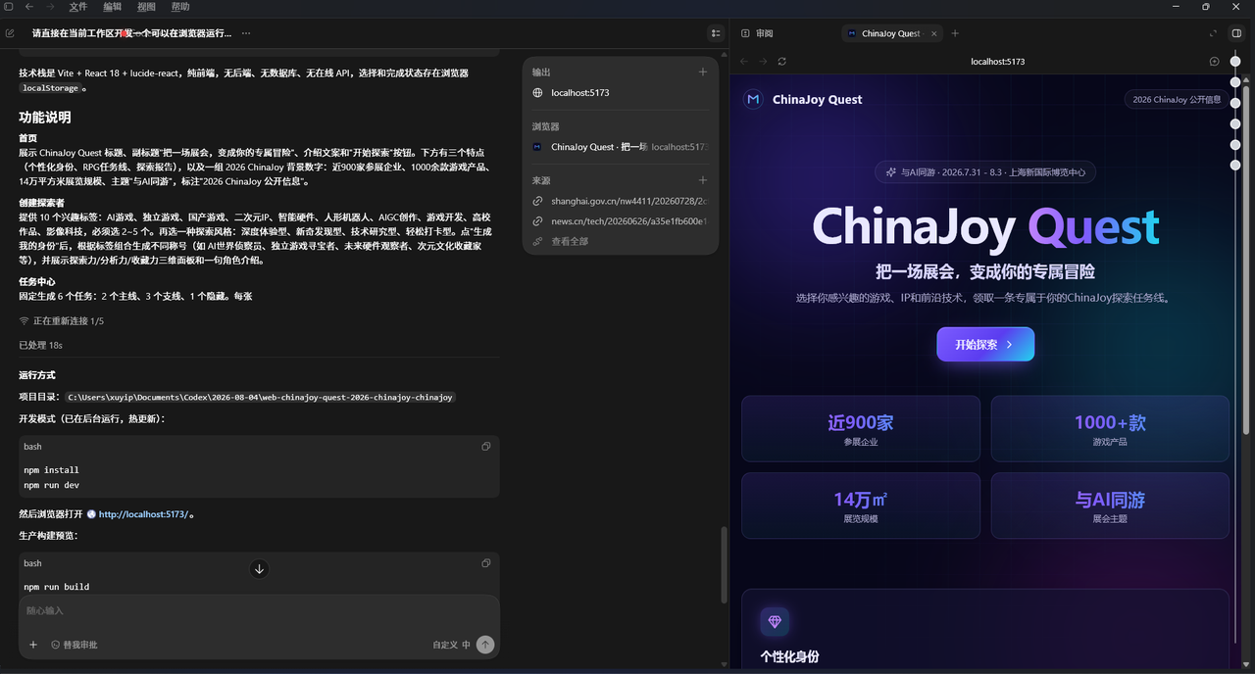Click the 1000+款 游戏产品 stat card
Viewport: 1255px width, 674px height.
coord(1110,428)
